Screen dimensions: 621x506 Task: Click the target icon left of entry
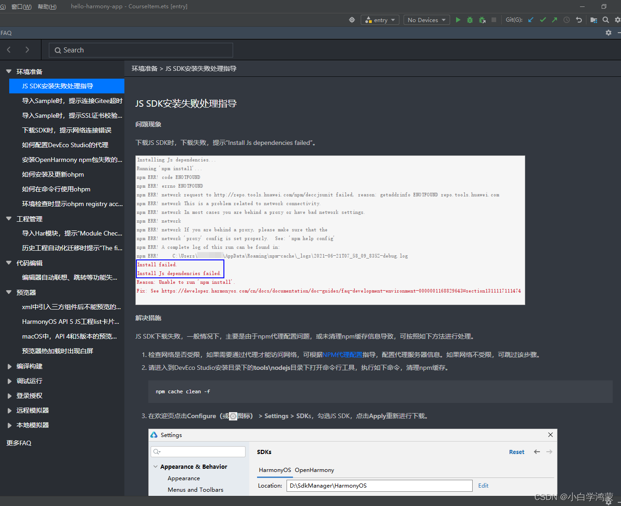[352, 20]
